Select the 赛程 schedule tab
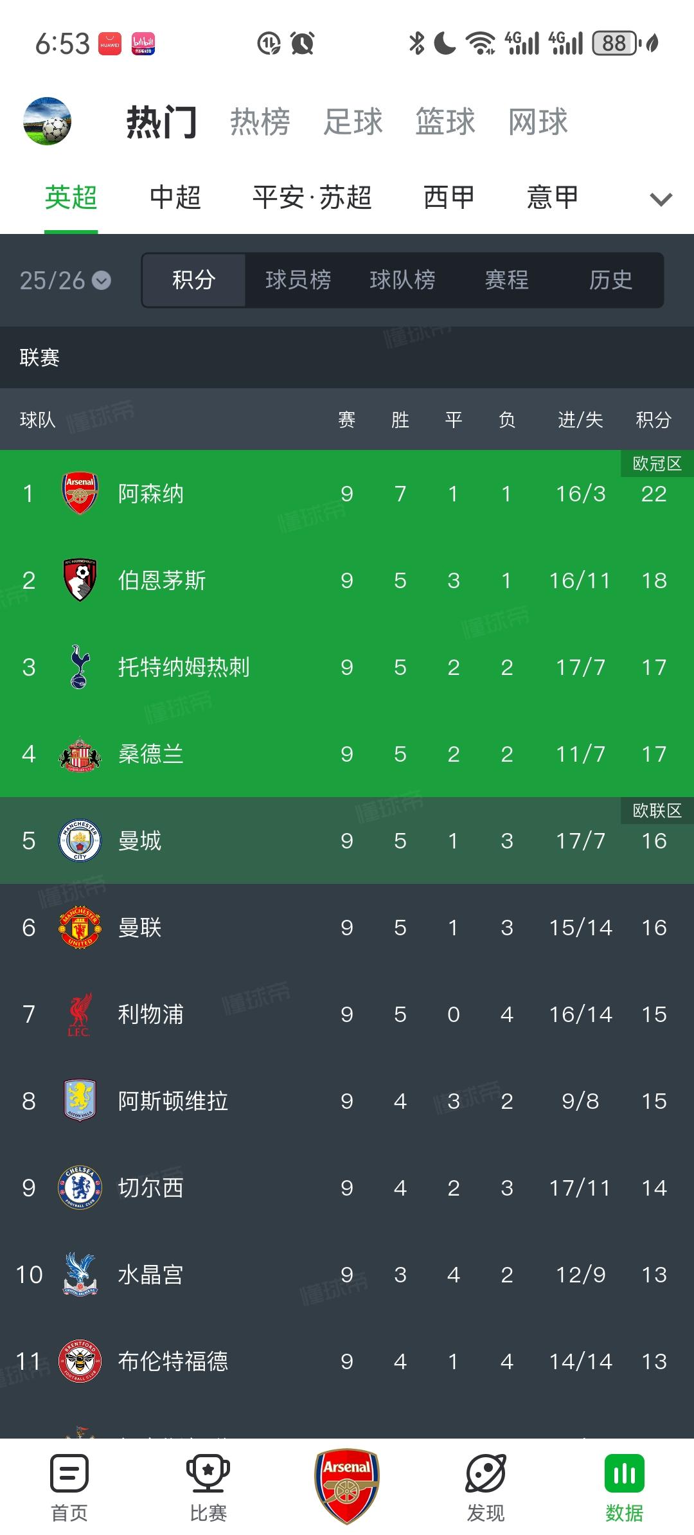Screen dimensions: 694x1535 click(x=506, y=280)
